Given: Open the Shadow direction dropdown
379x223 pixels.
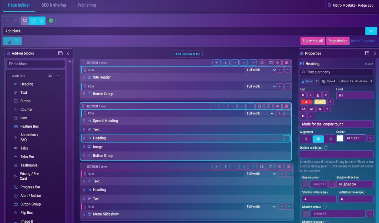Looking at the screenshot, I should click(355, 184).
